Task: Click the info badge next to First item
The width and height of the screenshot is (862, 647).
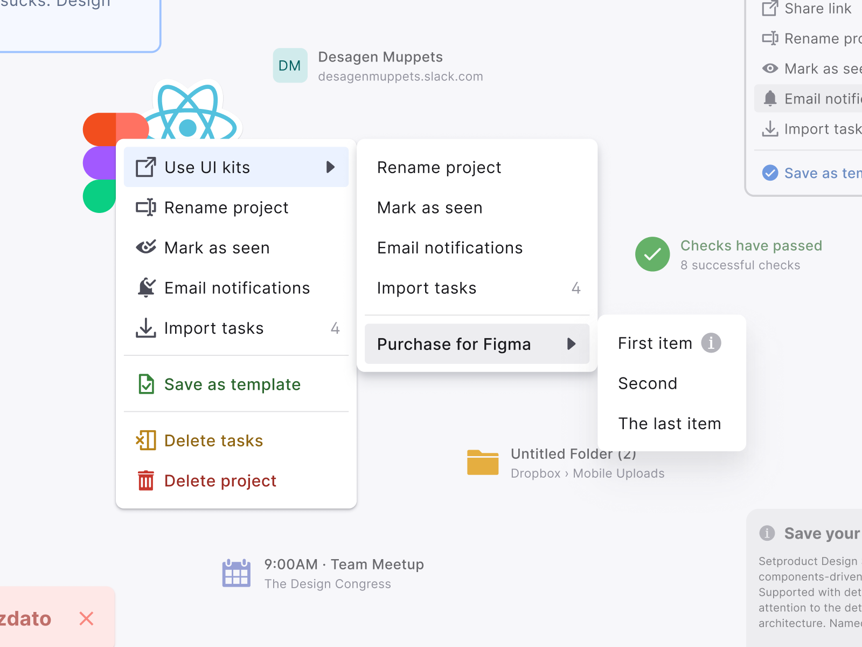Action: (x=712, y=343)
